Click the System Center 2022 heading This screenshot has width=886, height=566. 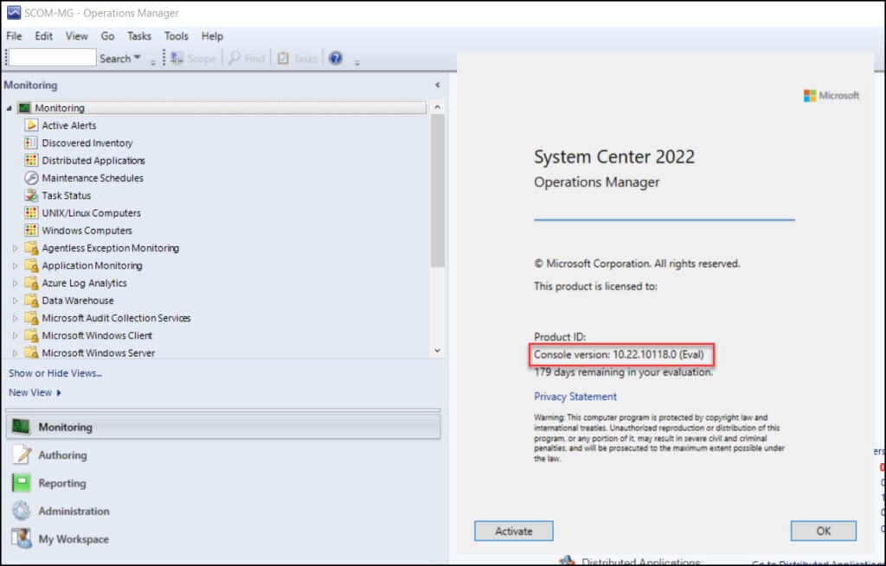click(x=614, y=156)
